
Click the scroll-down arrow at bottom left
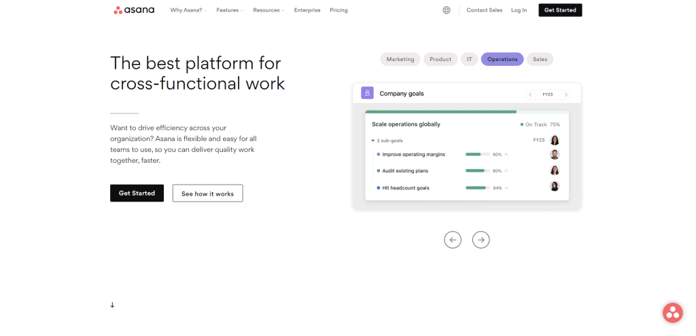click(112, 305)
